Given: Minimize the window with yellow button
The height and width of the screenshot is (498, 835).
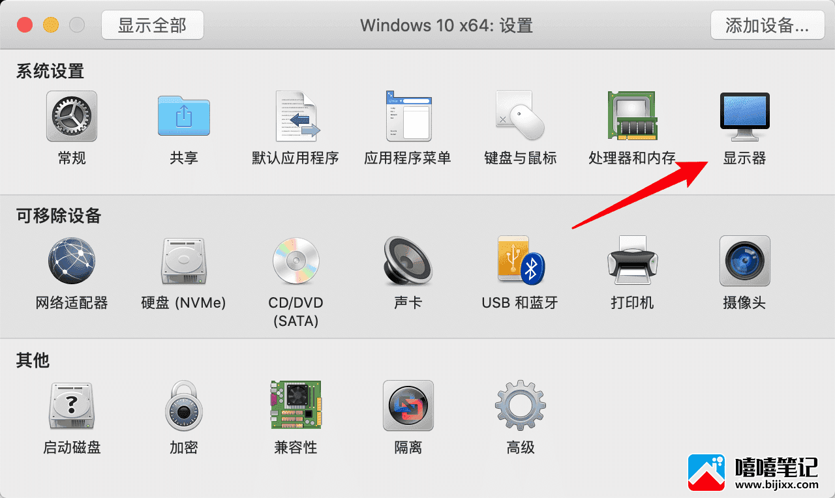Looking at the screenshot, I should tap(51, 25).
